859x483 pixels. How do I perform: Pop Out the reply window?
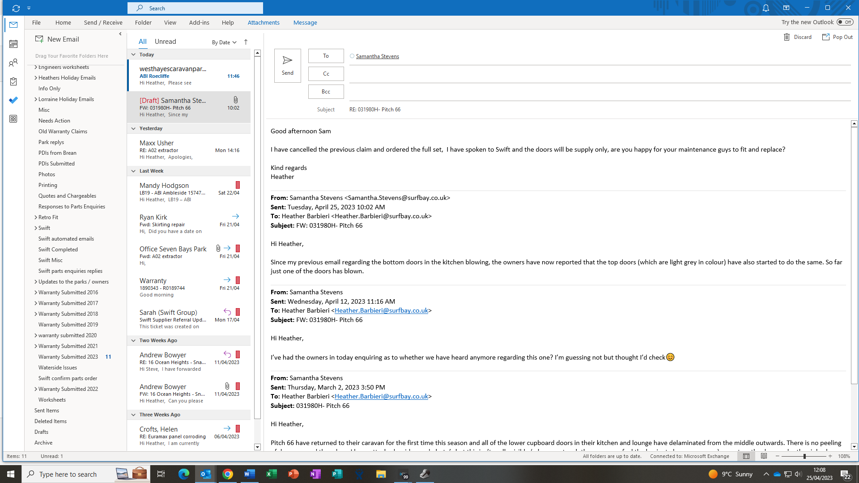(x=837, y=37)
